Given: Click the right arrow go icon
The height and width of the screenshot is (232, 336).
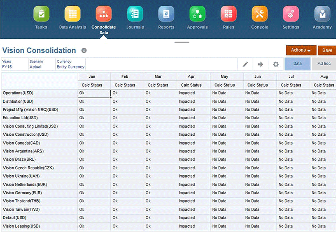Looking at the screenshot, I should click(x=260, y=64).
